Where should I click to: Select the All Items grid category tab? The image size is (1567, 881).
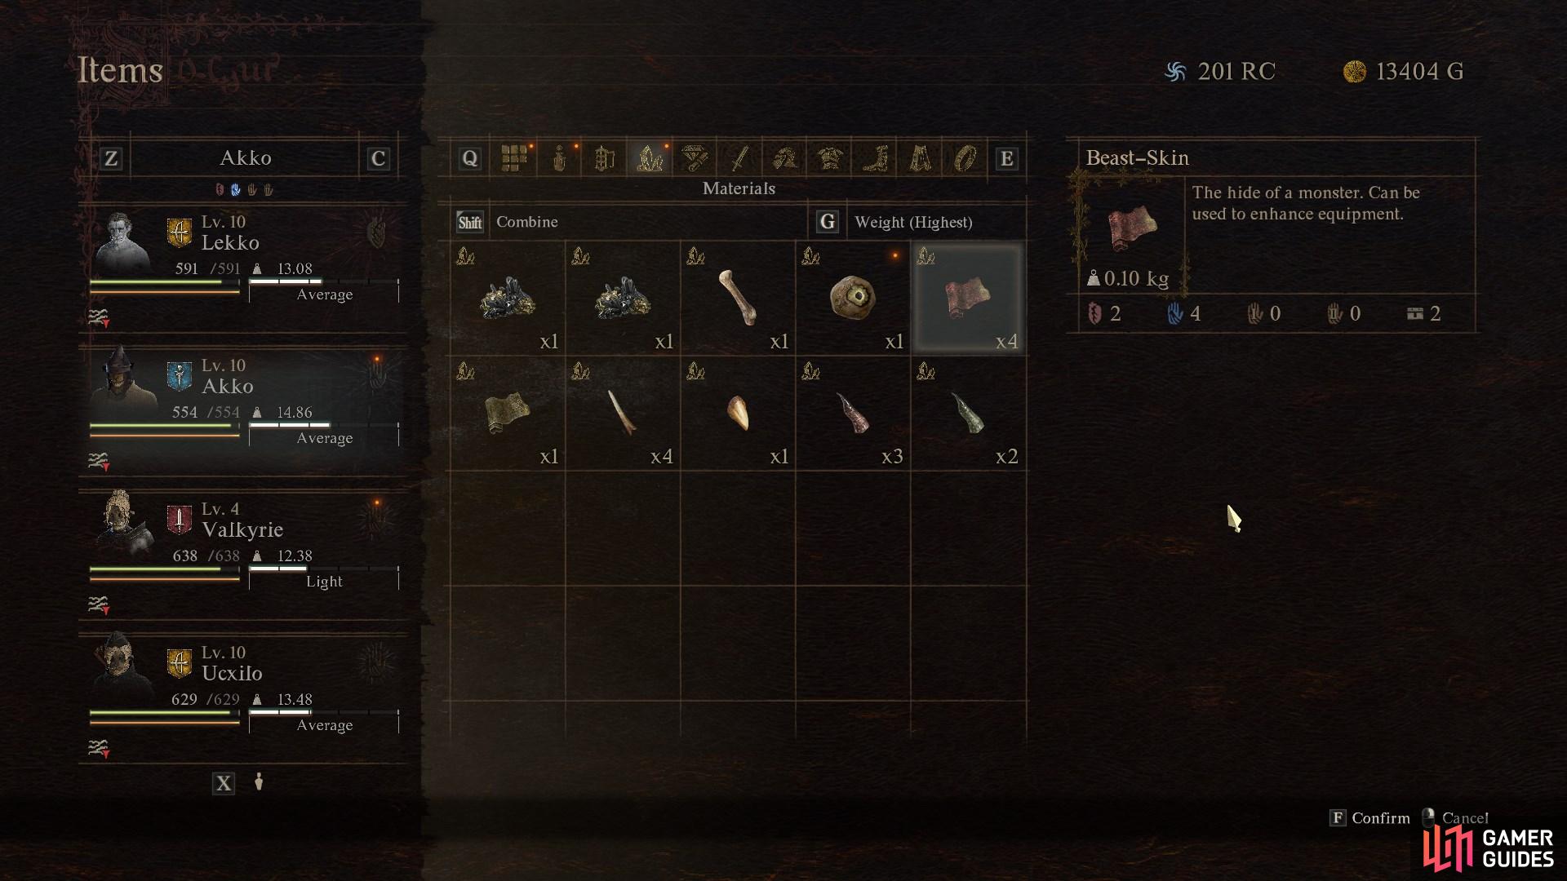513,158
